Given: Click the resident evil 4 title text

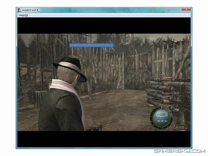Looking at the screenshot, I should click(30, 10).
